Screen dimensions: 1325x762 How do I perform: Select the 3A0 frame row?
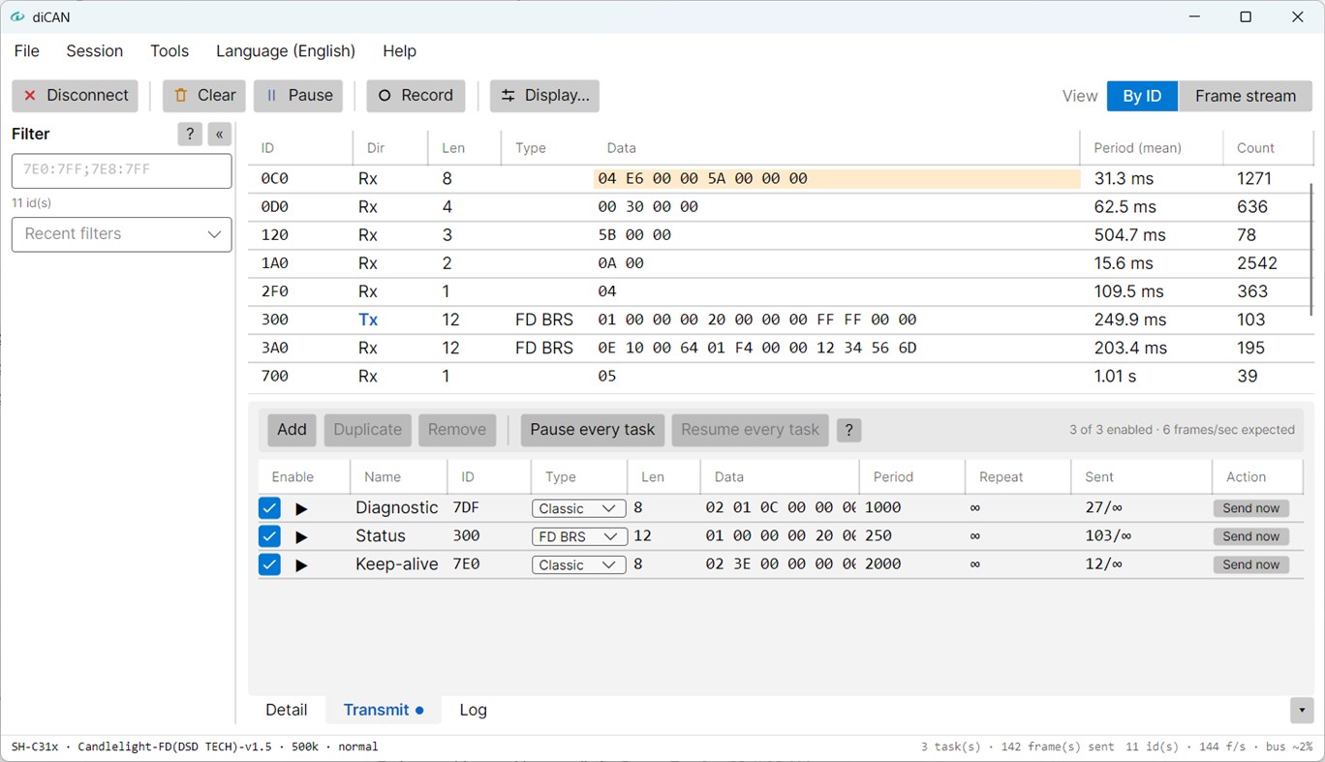(781, 348)
